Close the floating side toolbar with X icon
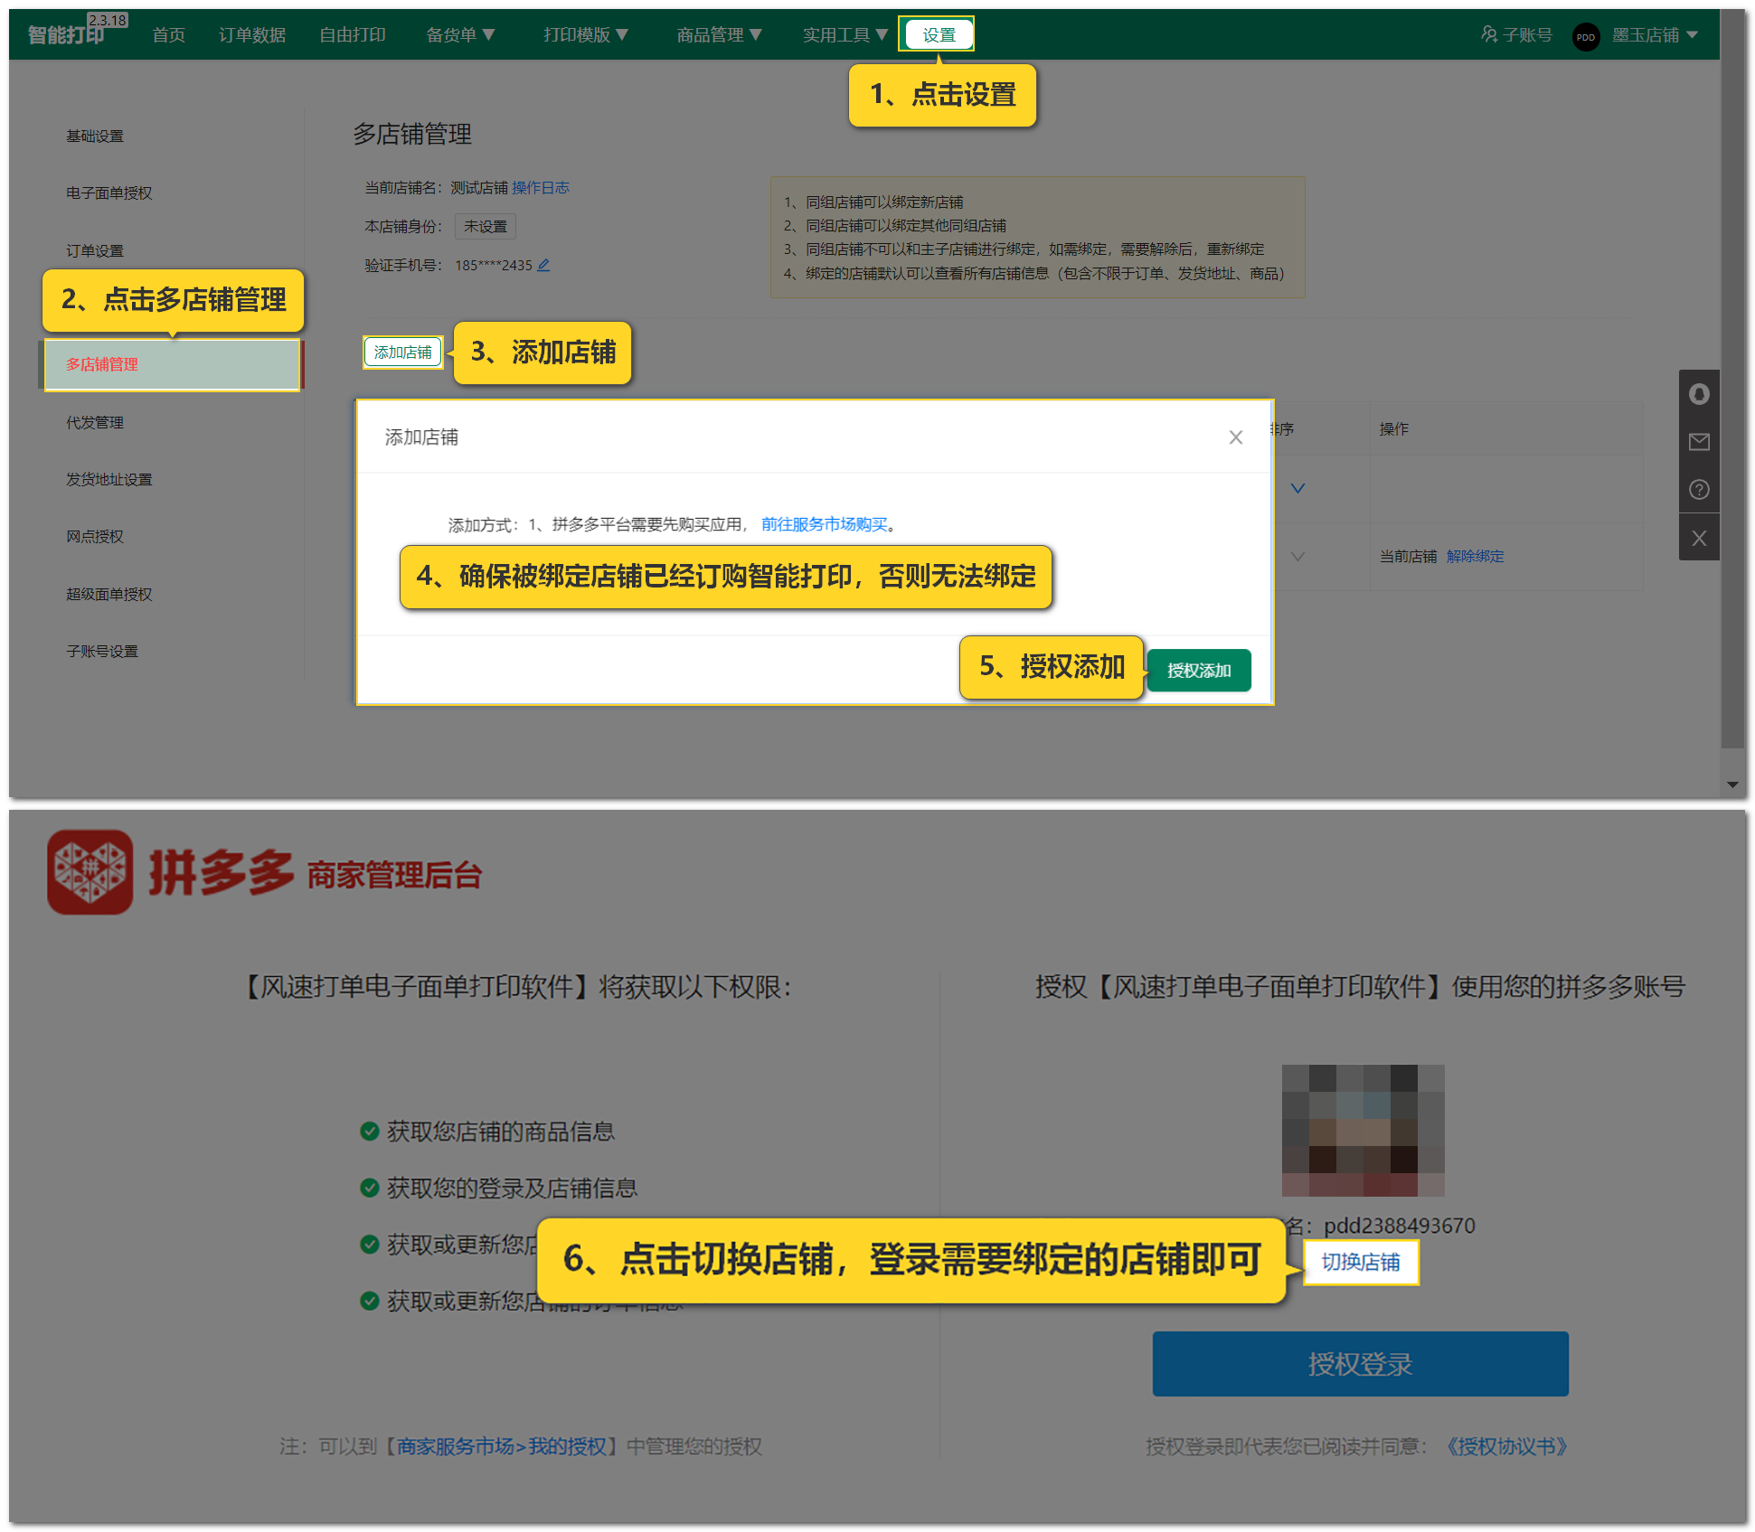Screen dimensions: 1755x1532 pyautogui.click(x=1699, y=539)
